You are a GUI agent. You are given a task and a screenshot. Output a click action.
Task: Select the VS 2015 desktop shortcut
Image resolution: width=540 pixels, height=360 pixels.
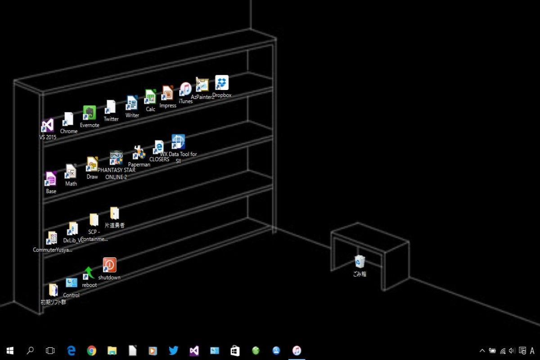click(47, 126)
